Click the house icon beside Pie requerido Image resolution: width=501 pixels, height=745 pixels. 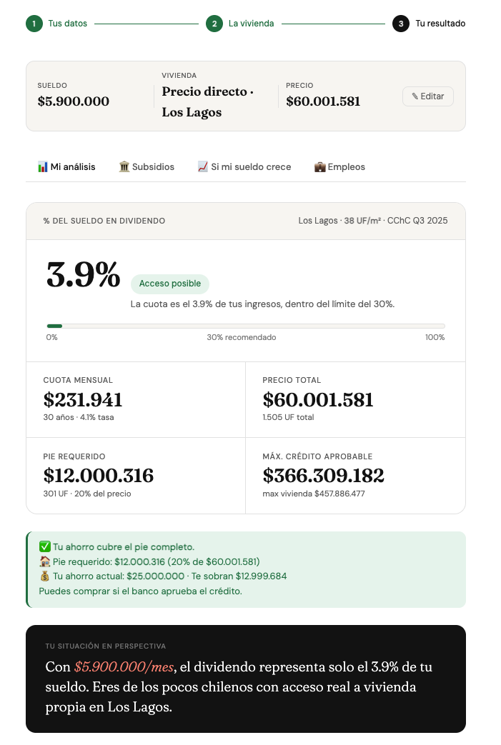(x=45, y=561)
